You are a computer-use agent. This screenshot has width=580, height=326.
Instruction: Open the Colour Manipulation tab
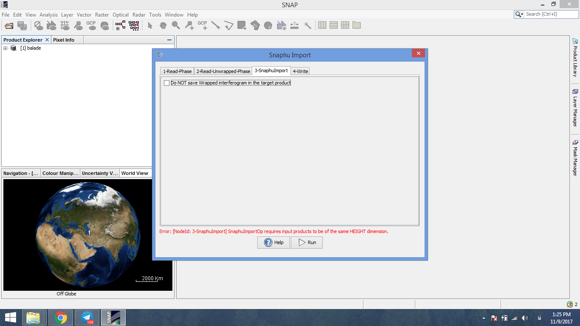(60, 173)
